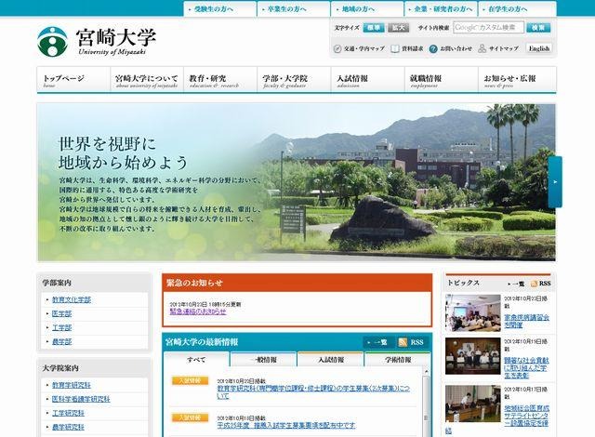The image size is (595, 437).
Task: Open the 医科学看護学研究科 link
Action: 81,399
